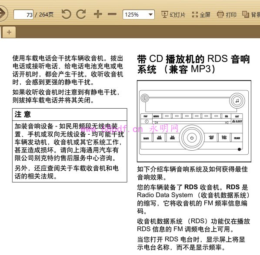Click the radio illustration power knob
The image size is (260, 255).
pyautogui.click(x=192, y=138)
